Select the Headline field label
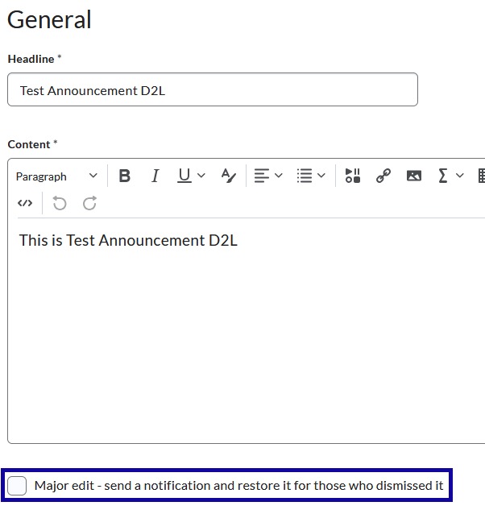 [x=31, y=59]
